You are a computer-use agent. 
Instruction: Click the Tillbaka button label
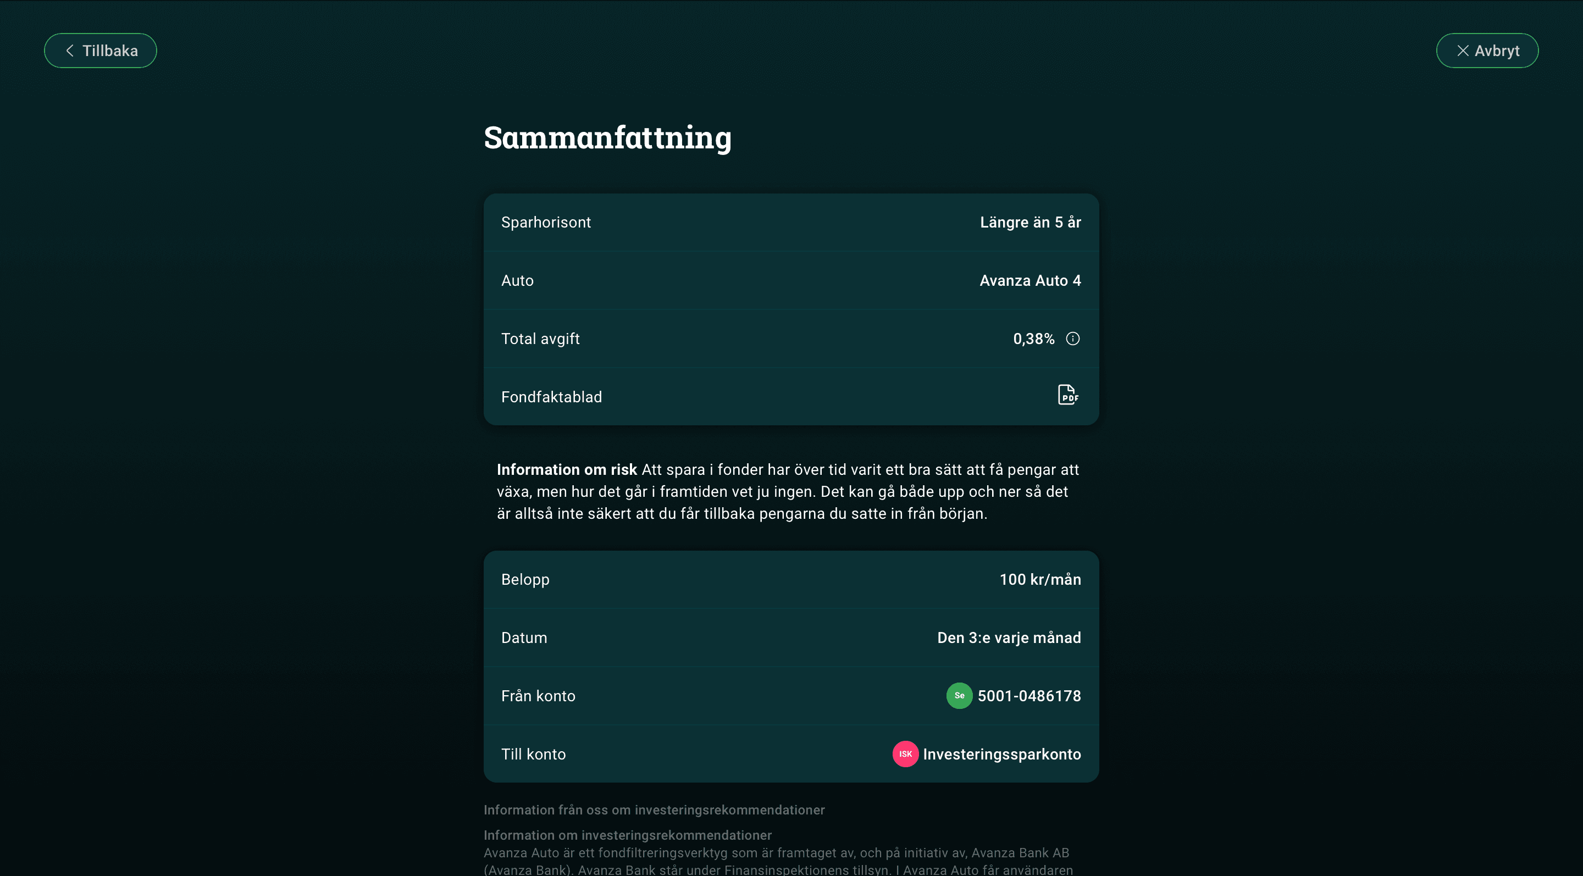(110, 51)
